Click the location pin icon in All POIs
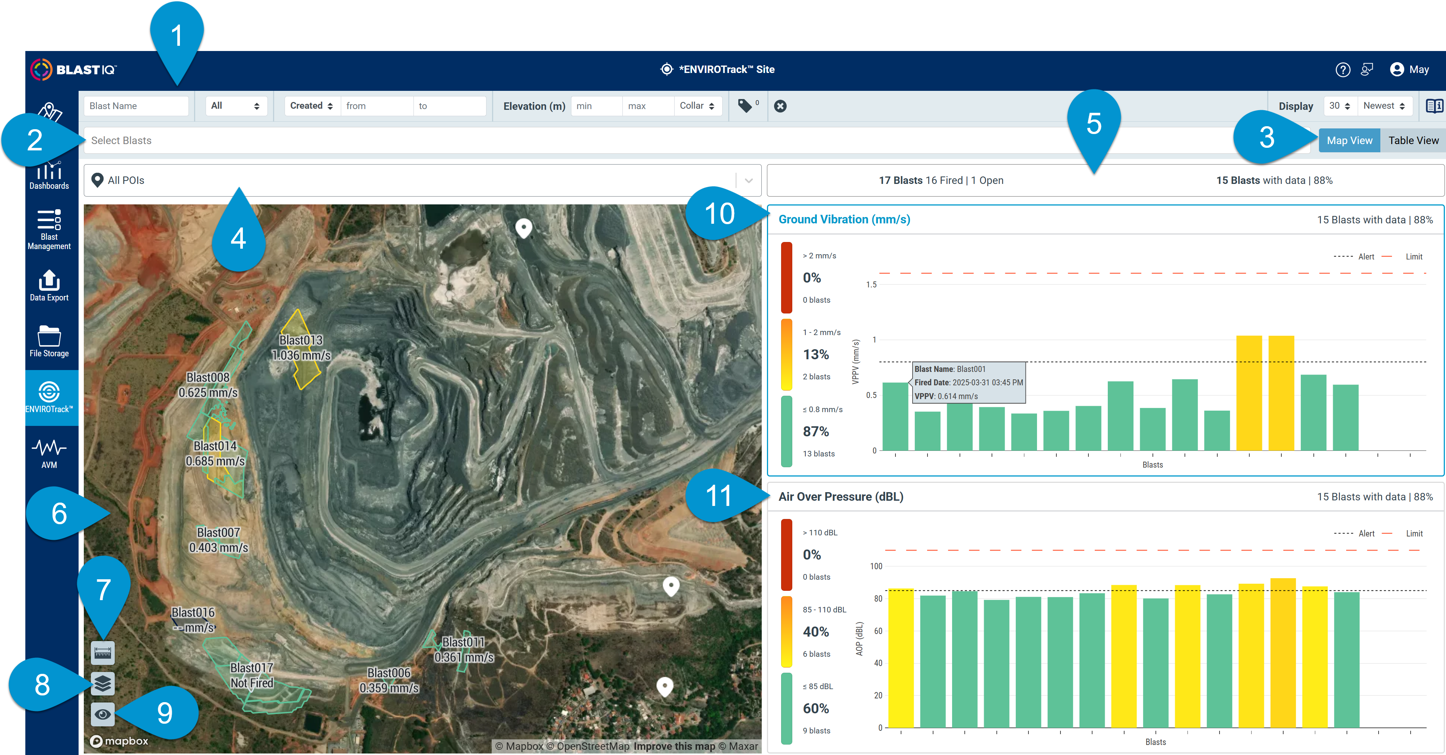1446x755 pixels. coord(97,180)
